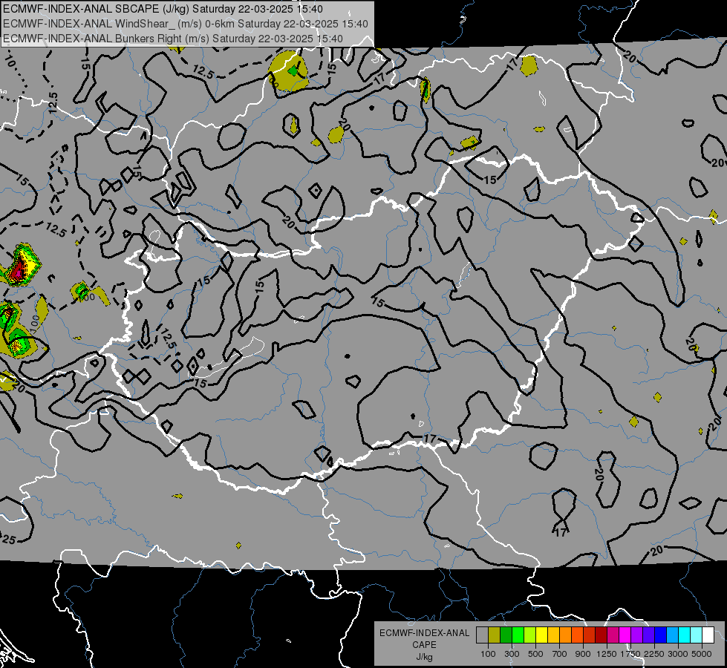Select the olive legend swatch after 100
The height and width of the screenshot is (668, 727).
[x=495, y=635]
